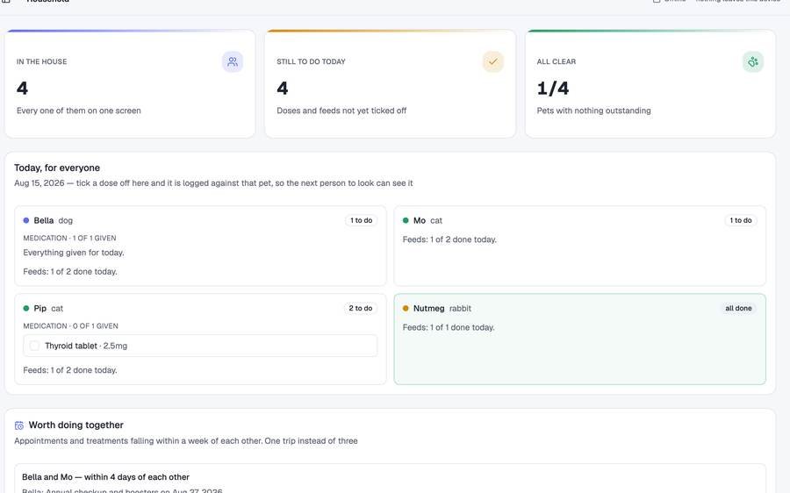
Task: Click the '2 to do' badge on Pip's card
Action: [x=361, y=308]
